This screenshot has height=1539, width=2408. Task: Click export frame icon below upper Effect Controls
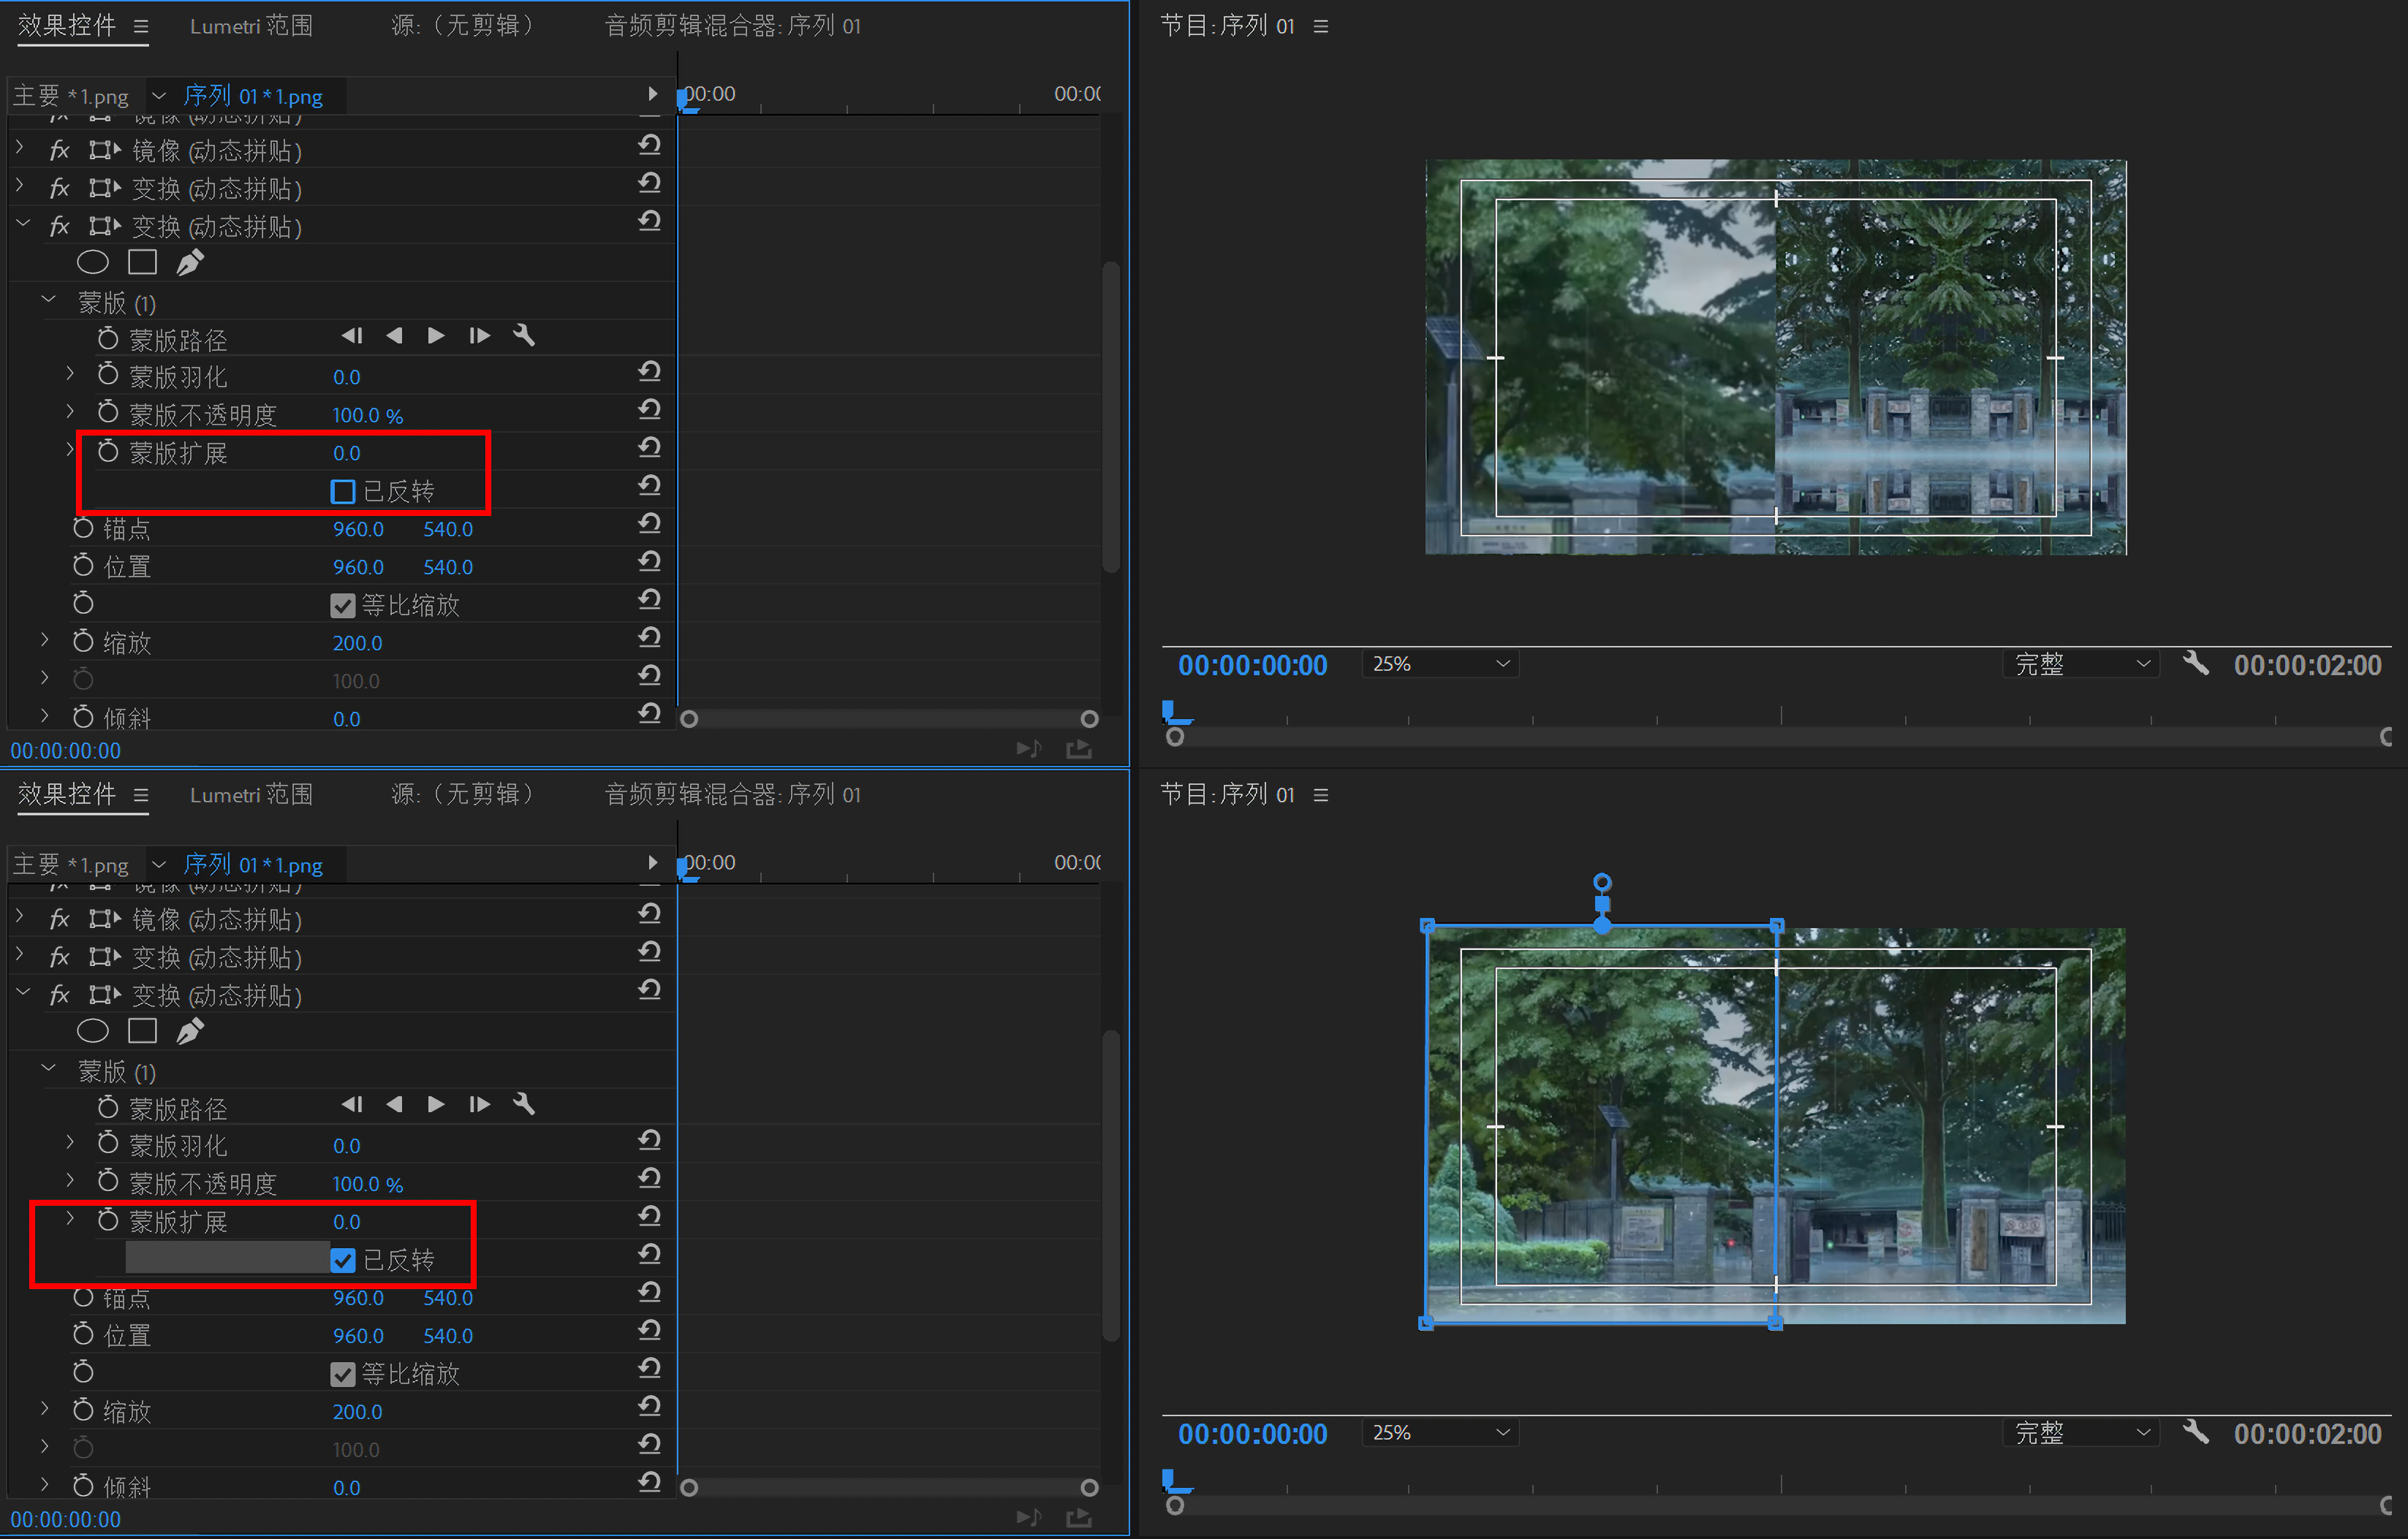coord(1079,748)
